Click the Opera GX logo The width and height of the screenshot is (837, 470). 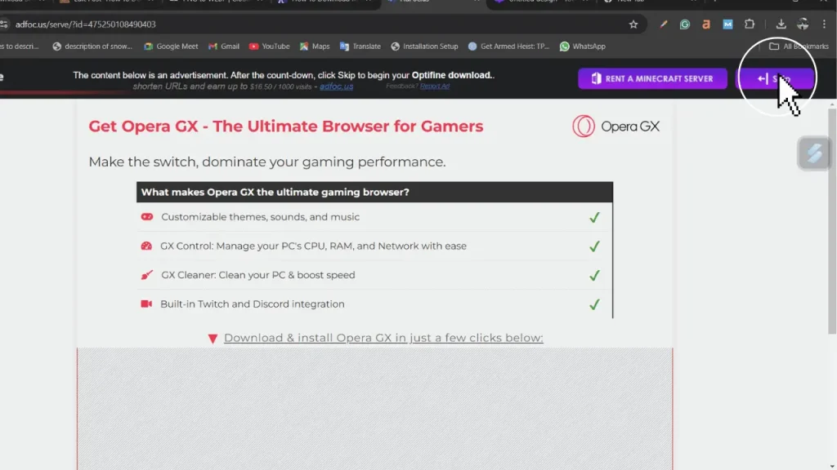tap(616, 126)
